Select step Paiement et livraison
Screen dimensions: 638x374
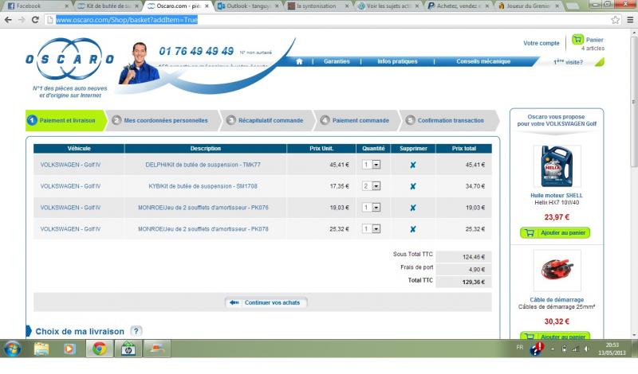tap(65, 121)
